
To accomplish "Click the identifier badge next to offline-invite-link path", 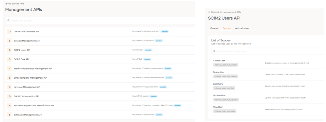I will (164, 32).
